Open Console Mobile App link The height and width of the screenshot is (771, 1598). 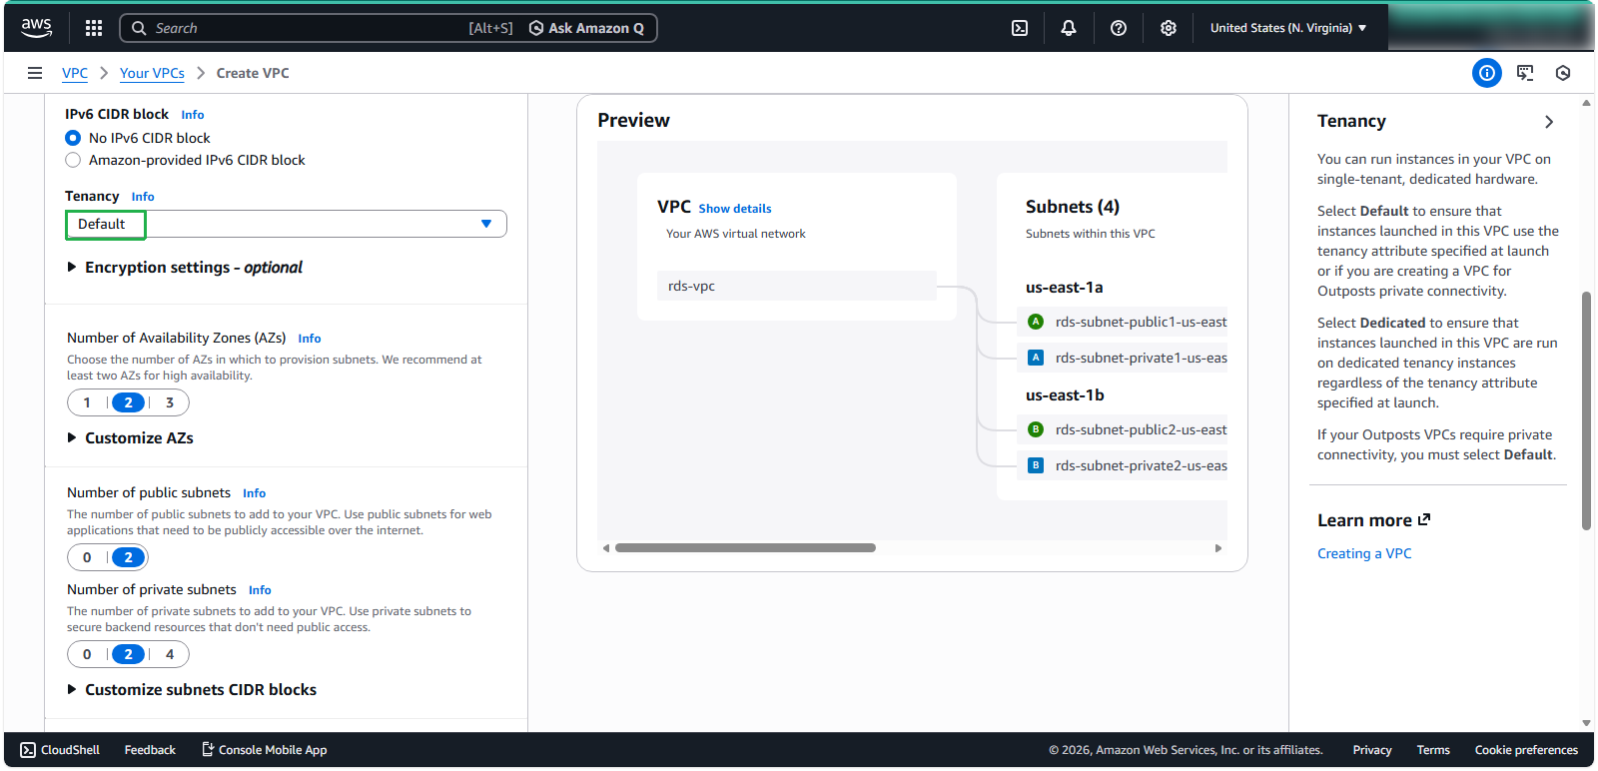(x=265, y=750)
